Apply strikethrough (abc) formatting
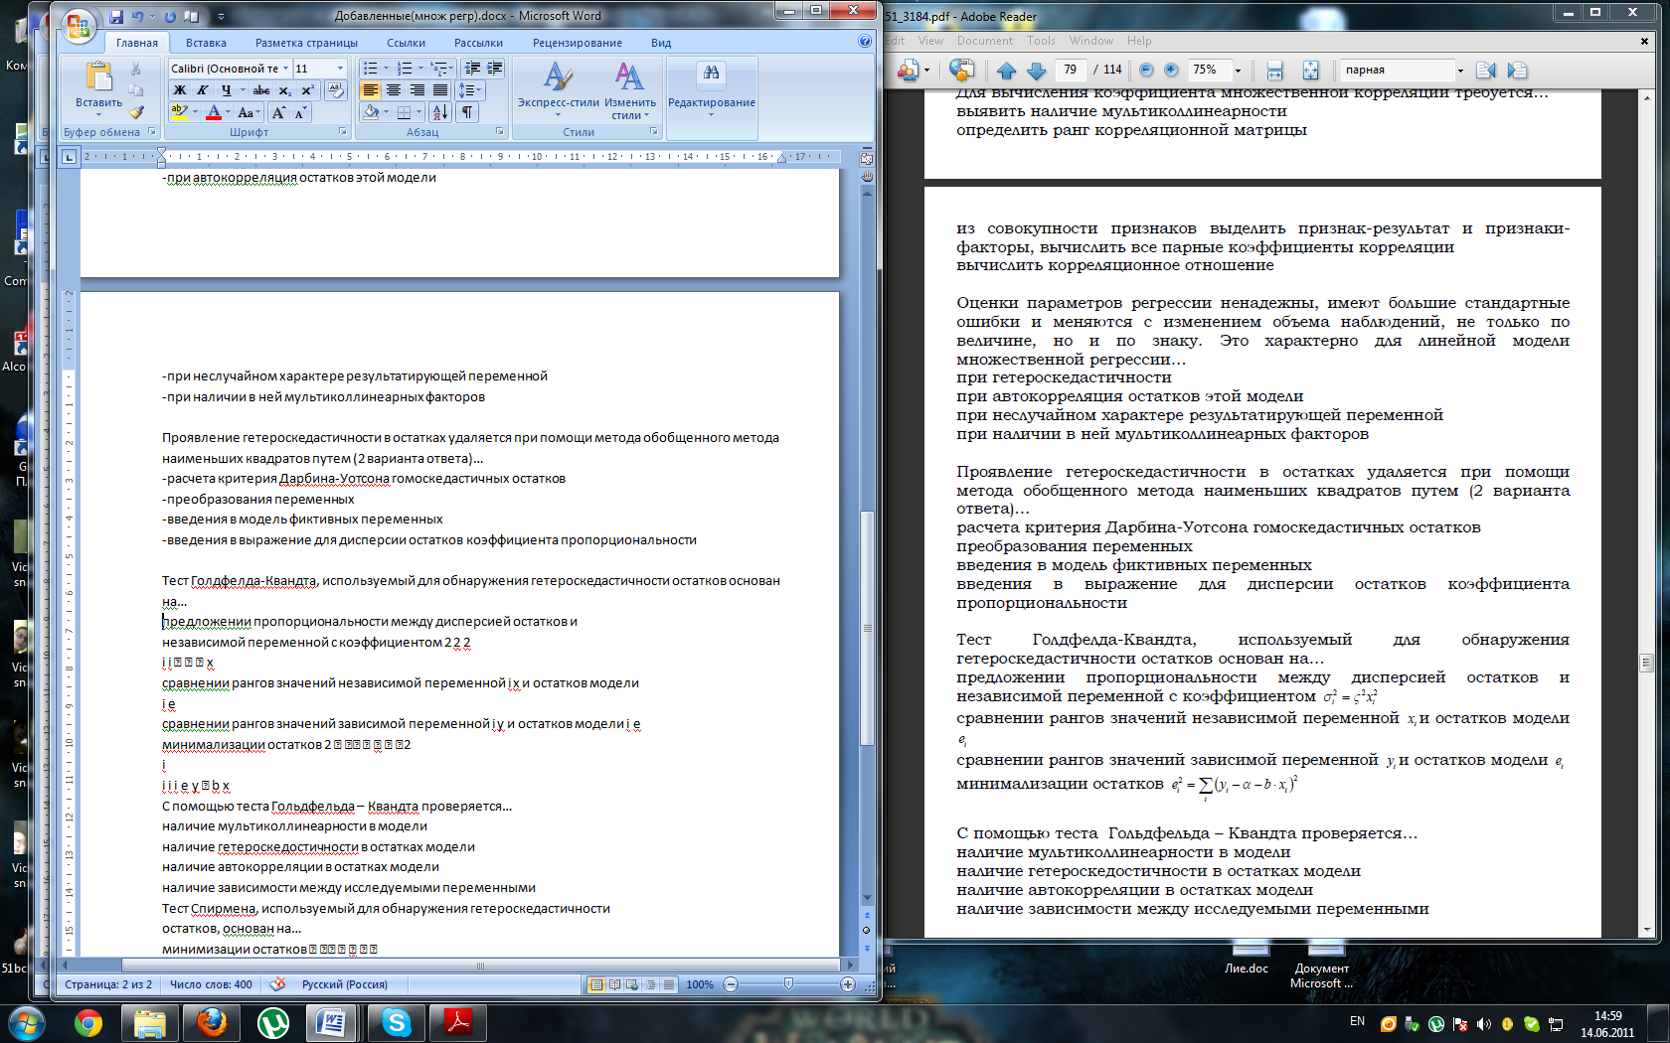Viewport: 1670px width, 1043px height. pyautogui.click(x=260, y=90)
